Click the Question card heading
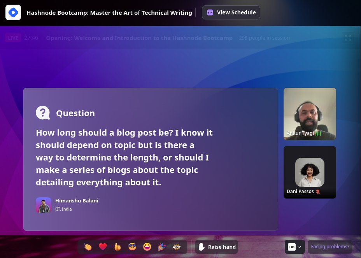Screen dimensions: 361x258 tap(75, 113)
